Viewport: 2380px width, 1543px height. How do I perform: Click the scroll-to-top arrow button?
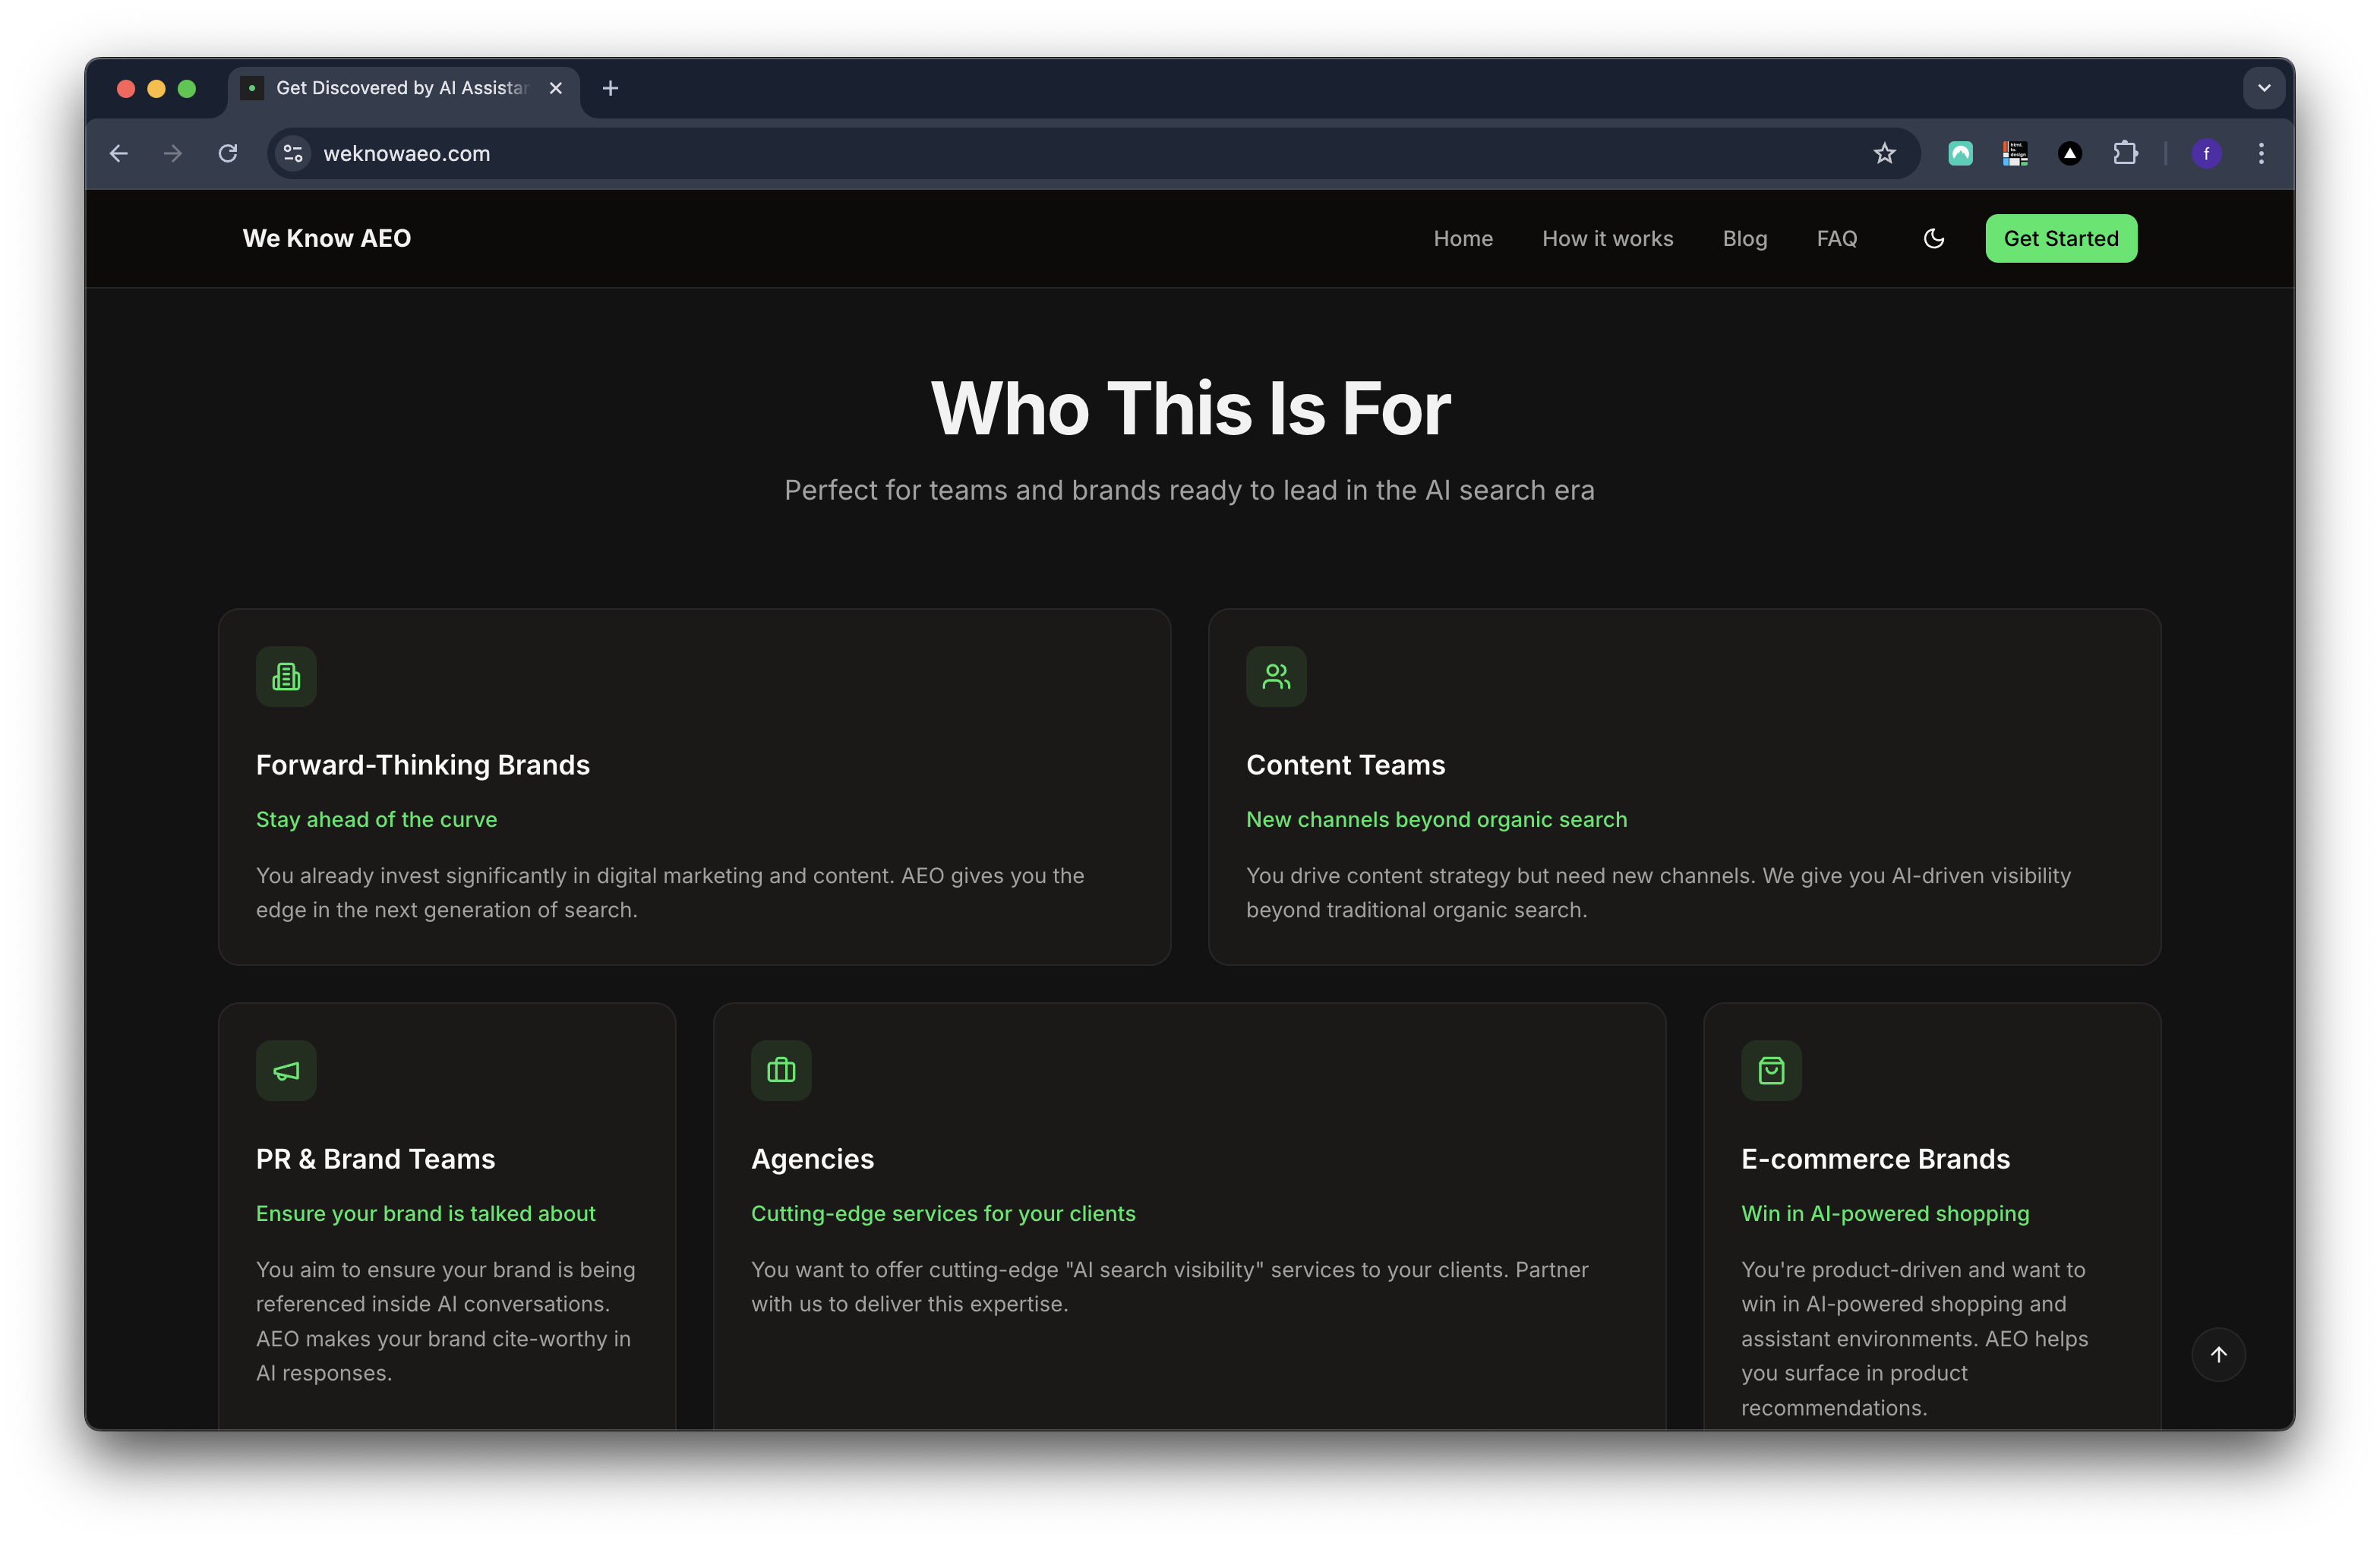coord(2217,1354)
